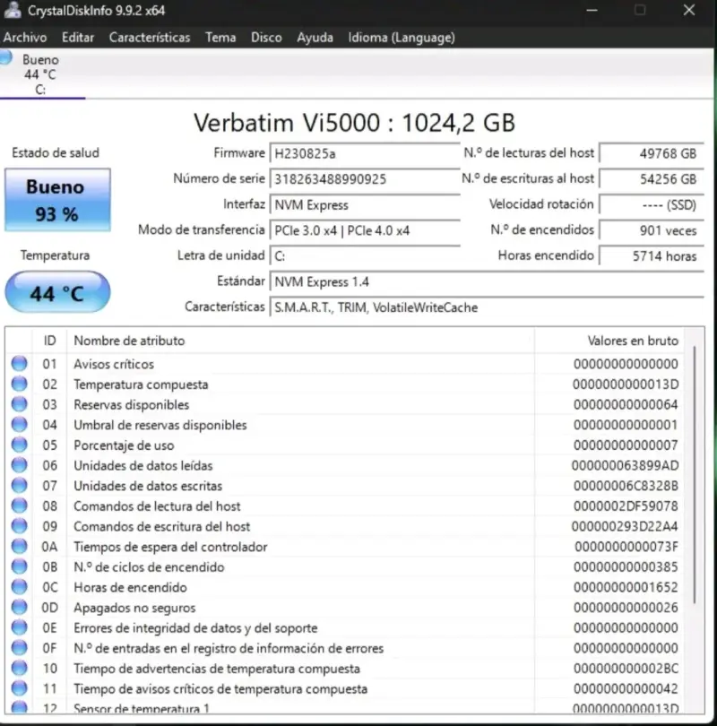Click the Valores en bruto column header
This screenshot has height=726, width=717.
609,341
